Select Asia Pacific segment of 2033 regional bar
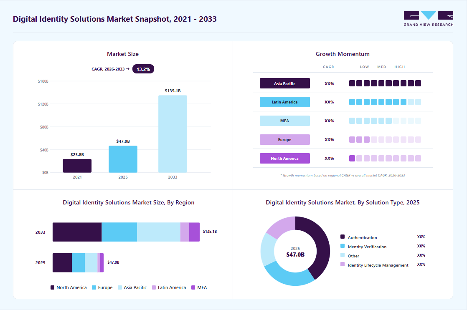The height and width of the screenshot is (310, 467). 159,232
